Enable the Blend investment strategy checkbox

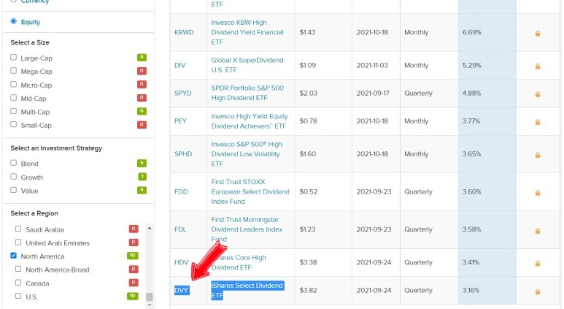14,163
